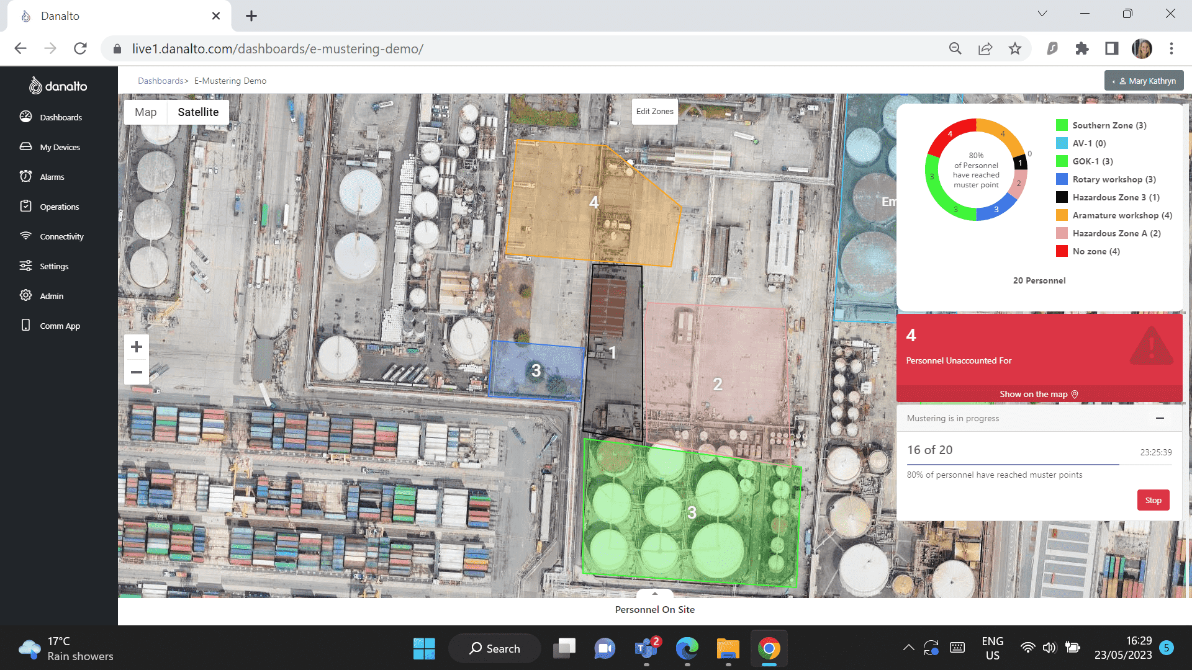Click the Danalto logo in sidebar
1192x670 pixels.
click(x=58, y=86)
